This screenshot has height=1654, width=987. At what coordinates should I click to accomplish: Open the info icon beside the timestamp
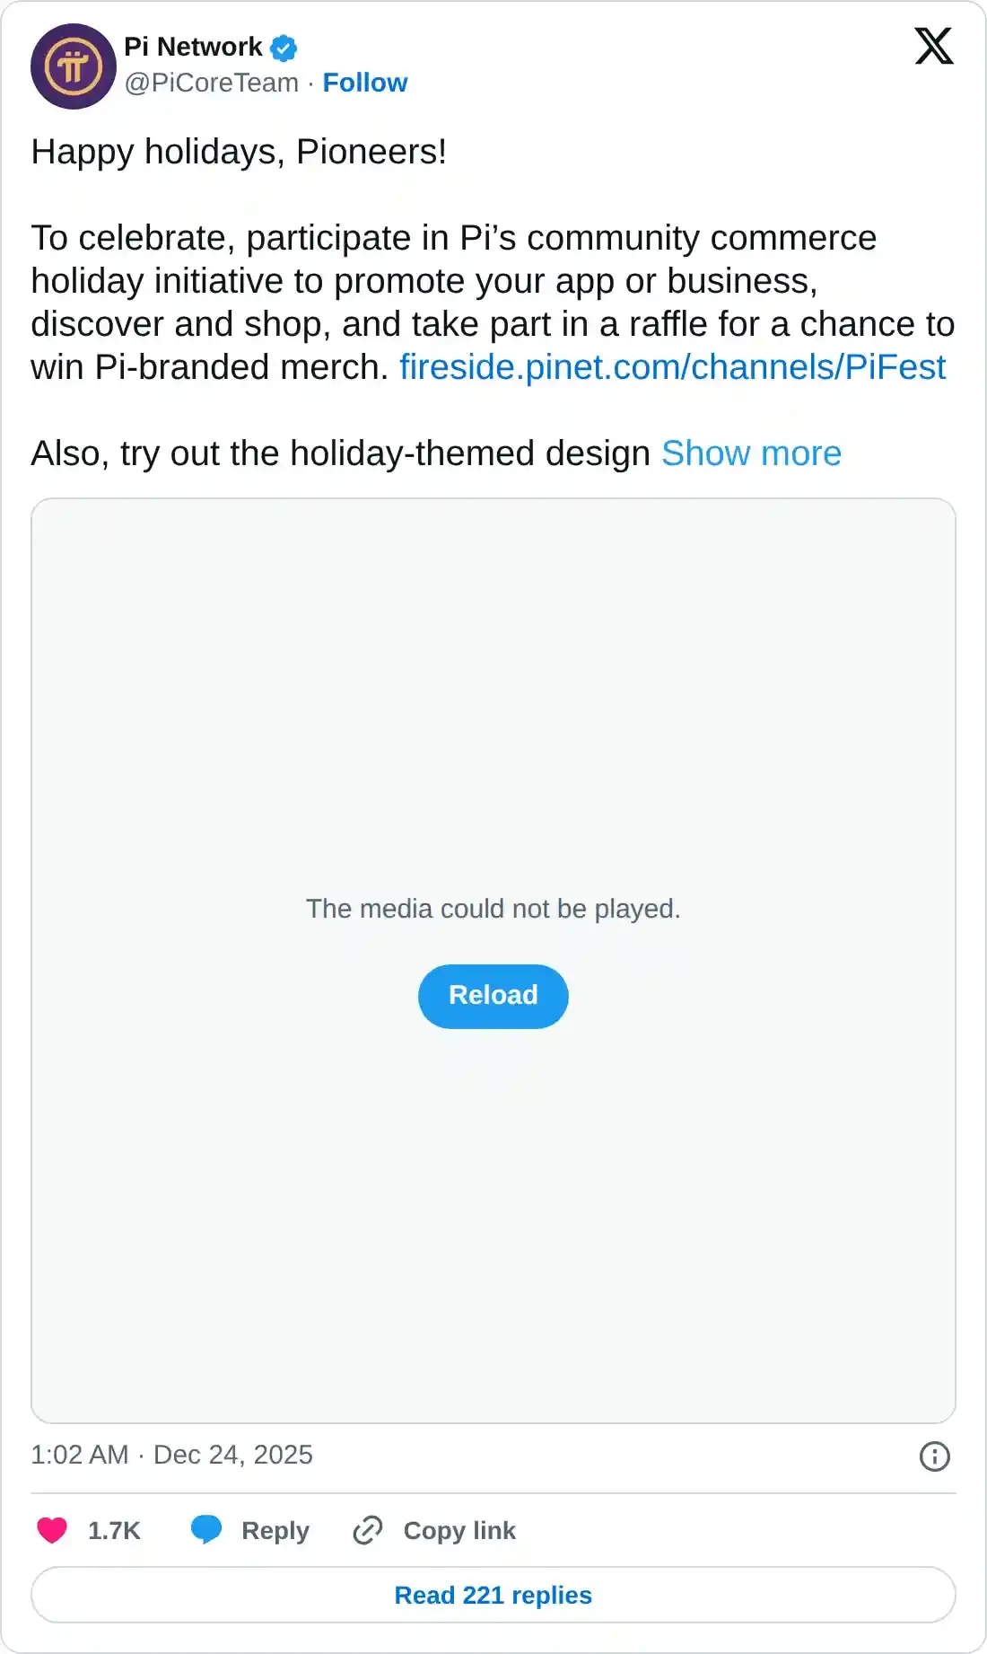(x=933, y=1455)
